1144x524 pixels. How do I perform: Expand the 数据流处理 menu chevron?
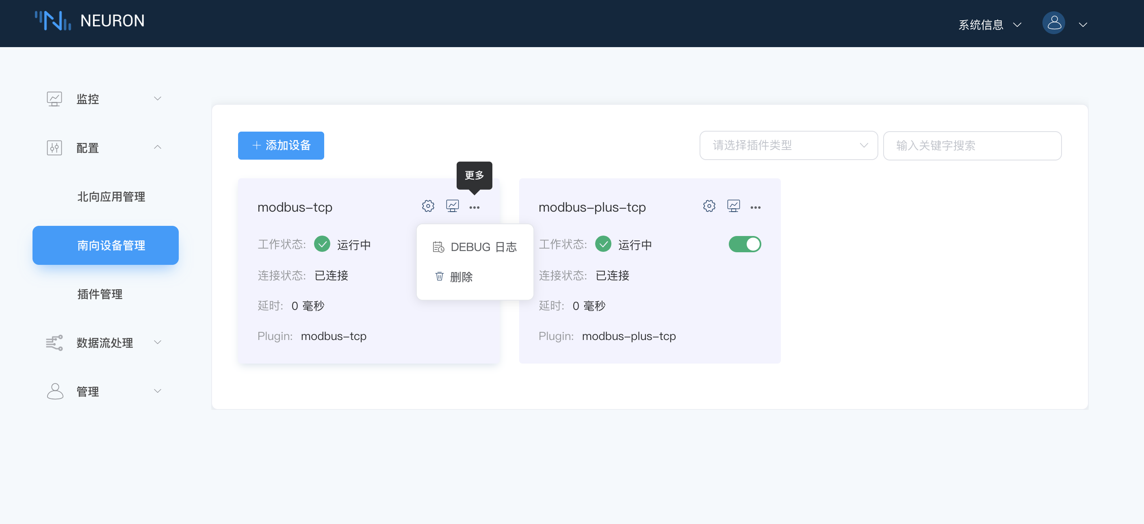[x=157, y=342]
